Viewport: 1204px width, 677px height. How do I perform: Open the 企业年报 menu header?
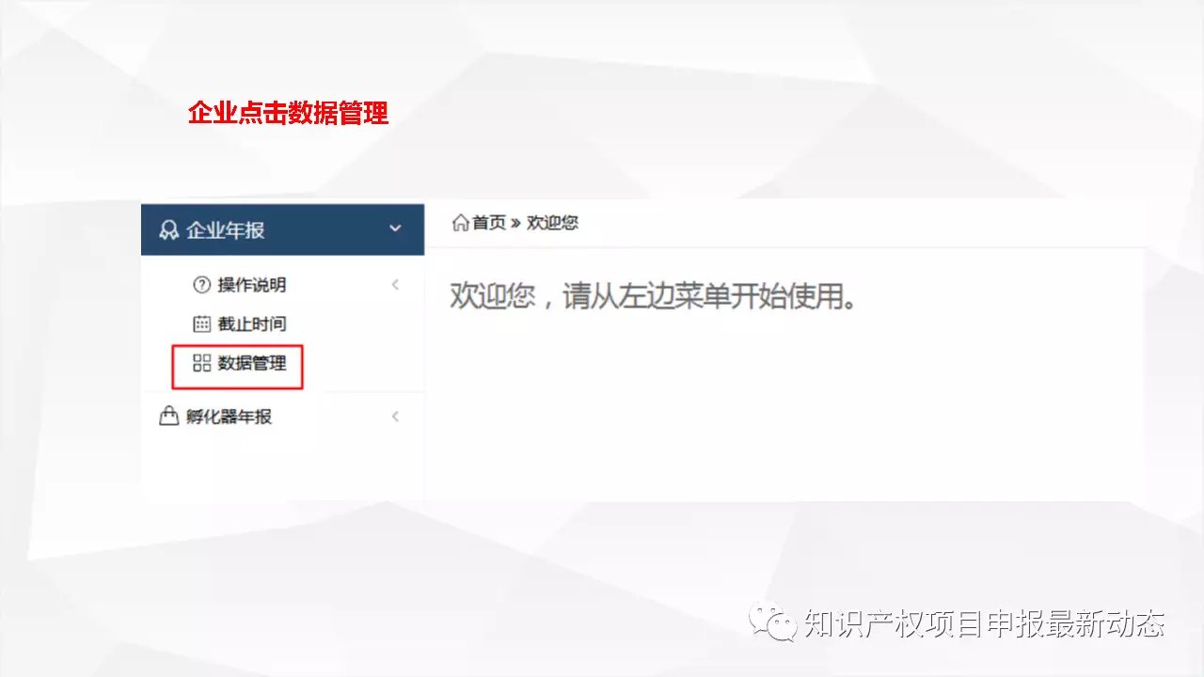point(282,229)
